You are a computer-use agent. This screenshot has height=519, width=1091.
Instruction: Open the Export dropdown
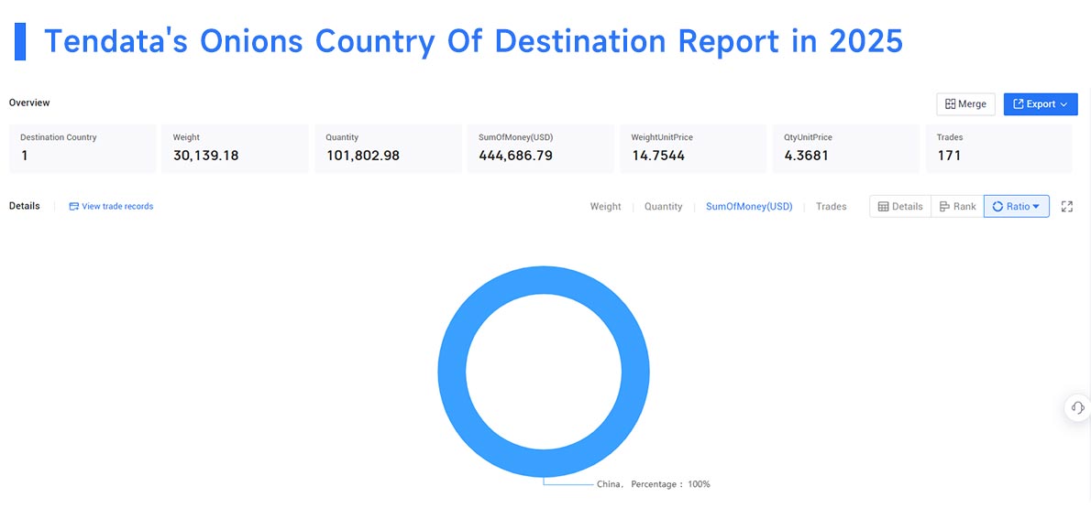[x=1041, y=104]
